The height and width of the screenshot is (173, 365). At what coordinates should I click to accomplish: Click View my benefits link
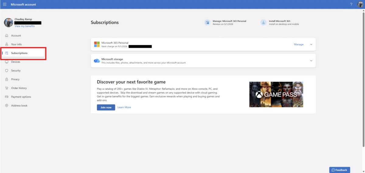(25, 26)
